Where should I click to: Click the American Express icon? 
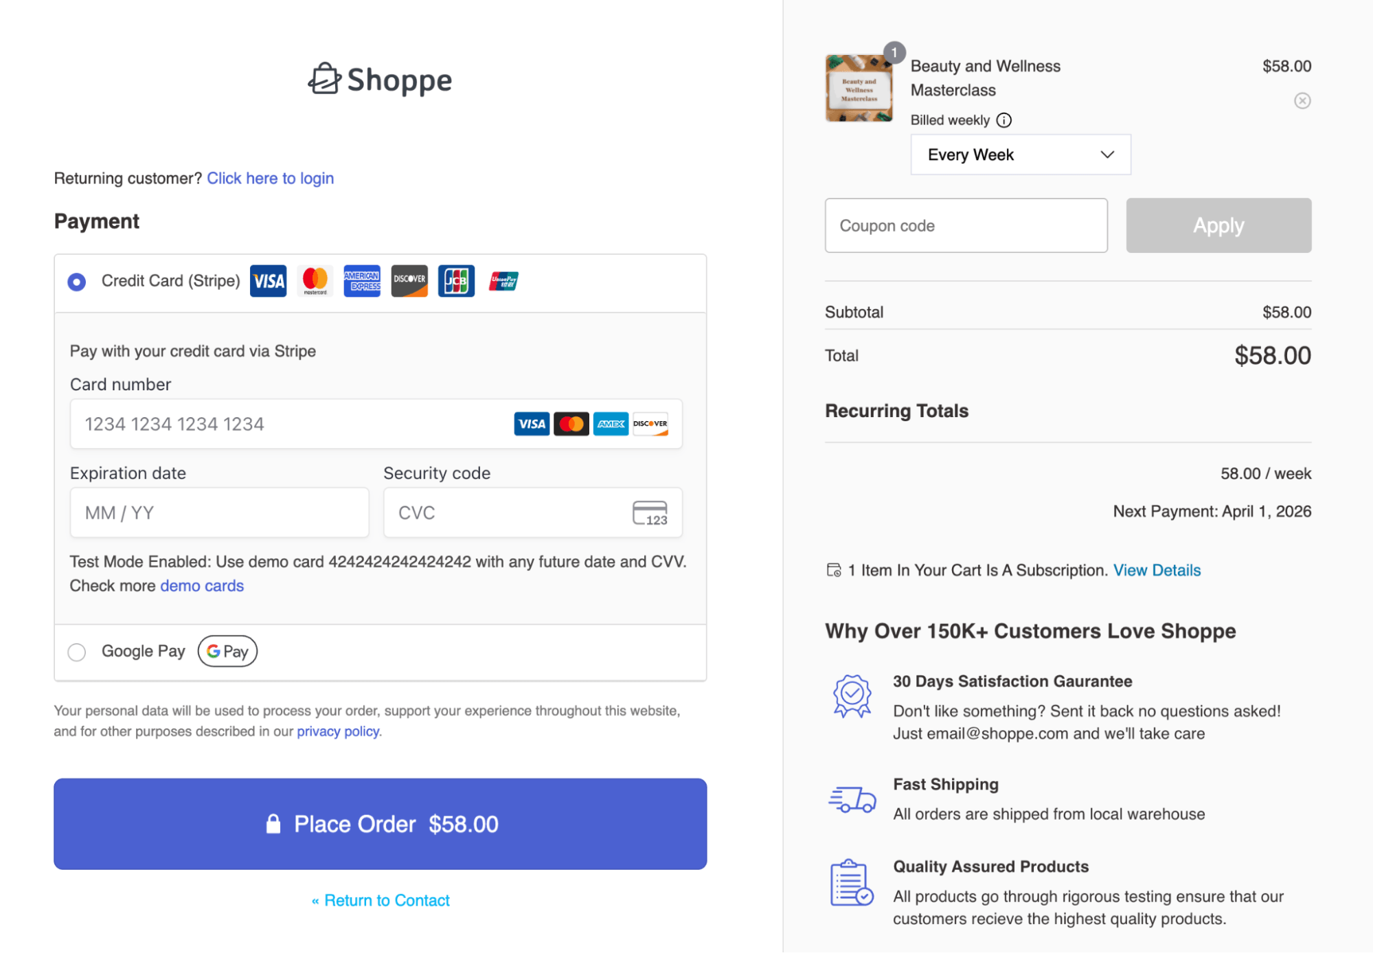tap(361, 281)
